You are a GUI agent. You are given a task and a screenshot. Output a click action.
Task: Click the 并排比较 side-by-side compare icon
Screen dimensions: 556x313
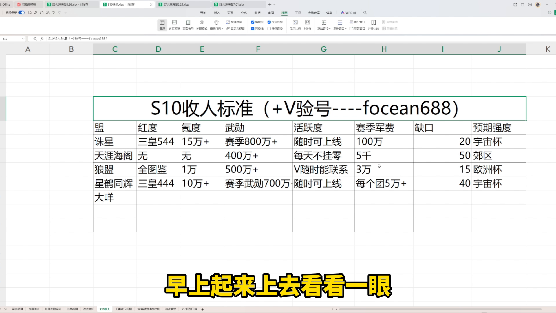(x=374, y=24)
